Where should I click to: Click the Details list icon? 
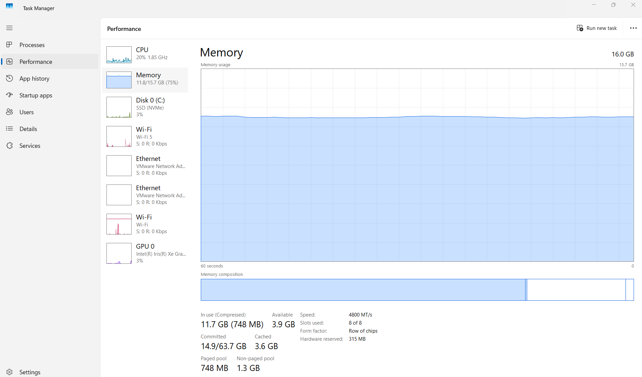point(9,129)
